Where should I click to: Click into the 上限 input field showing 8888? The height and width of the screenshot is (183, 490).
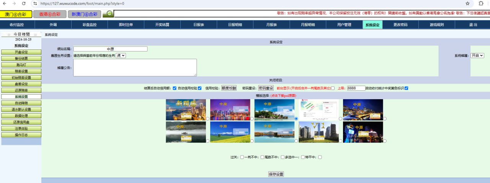point(356,88)
